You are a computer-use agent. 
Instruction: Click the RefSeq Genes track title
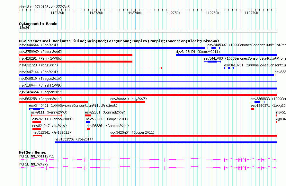33,152
